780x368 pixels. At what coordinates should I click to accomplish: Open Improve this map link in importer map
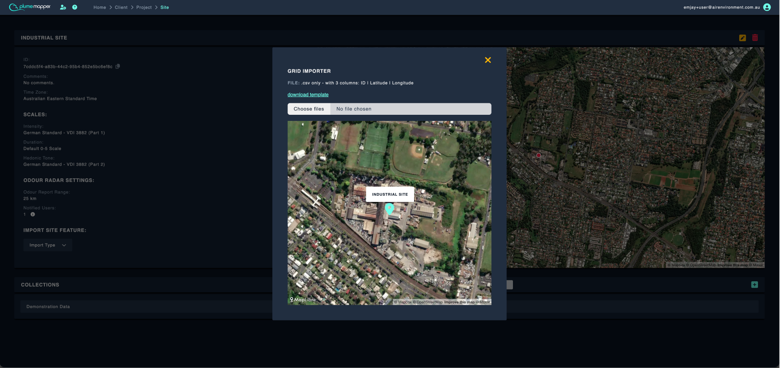pos(460,302)
